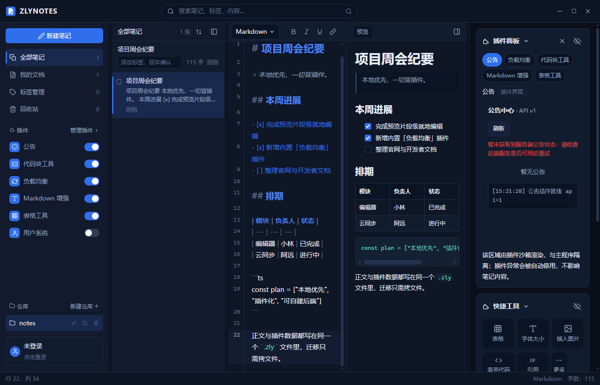This screenshot has height=385, width=600.
Task: Click the Markdown 增强 plugin icon in sidebar
Action: click(15, 199)
